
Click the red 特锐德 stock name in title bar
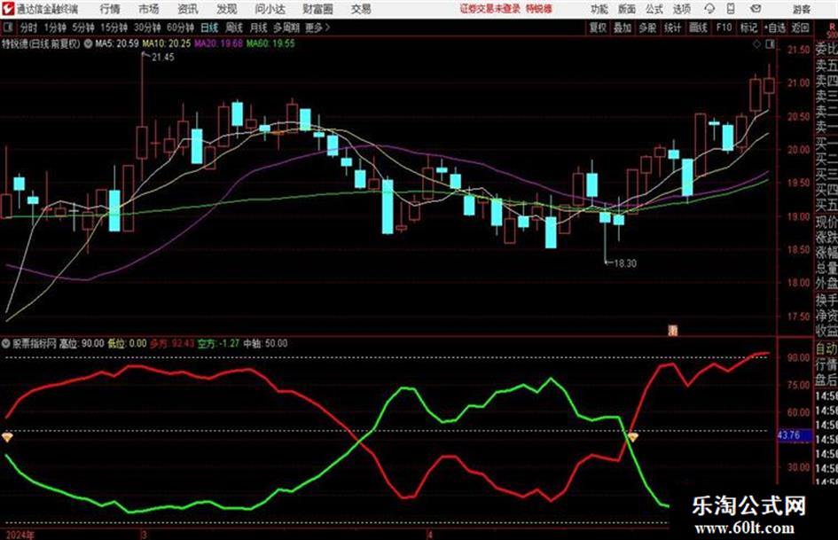pyautogui.click(x=539, y=9)
